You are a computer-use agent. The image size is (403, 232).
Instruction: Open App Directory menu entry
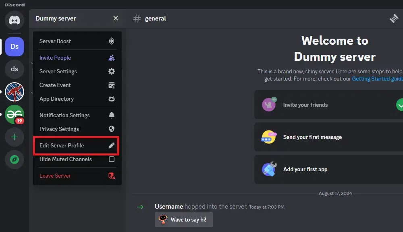point(77,99)
